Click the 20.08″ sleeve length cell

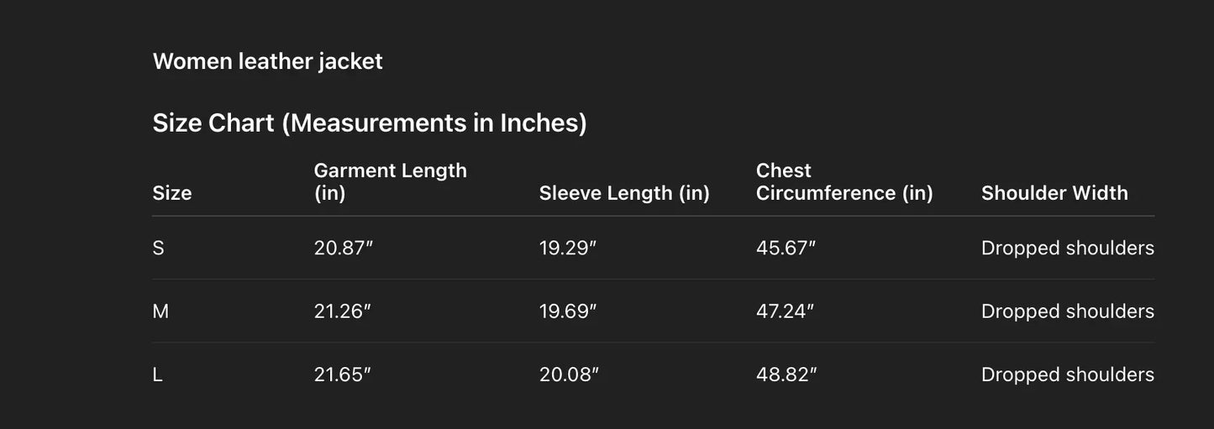(569, 374)
